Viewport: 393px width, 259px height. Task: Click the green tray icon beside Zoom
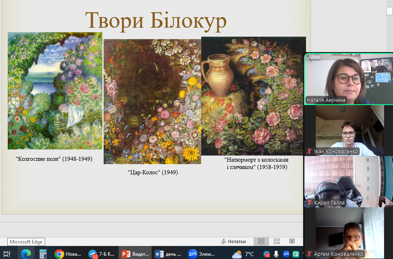point(296,254)
